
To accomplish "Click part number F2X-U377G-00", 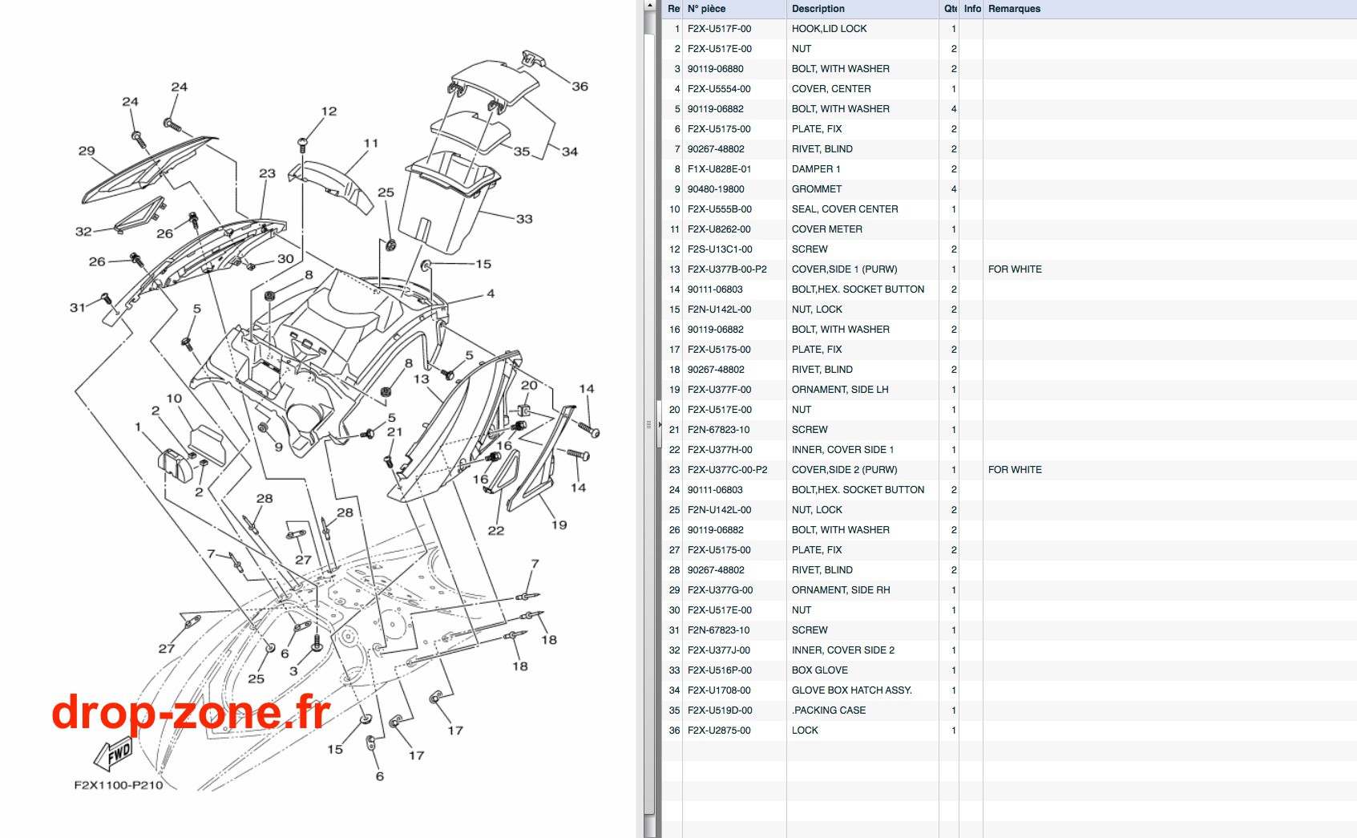I will tap(720, 590).
